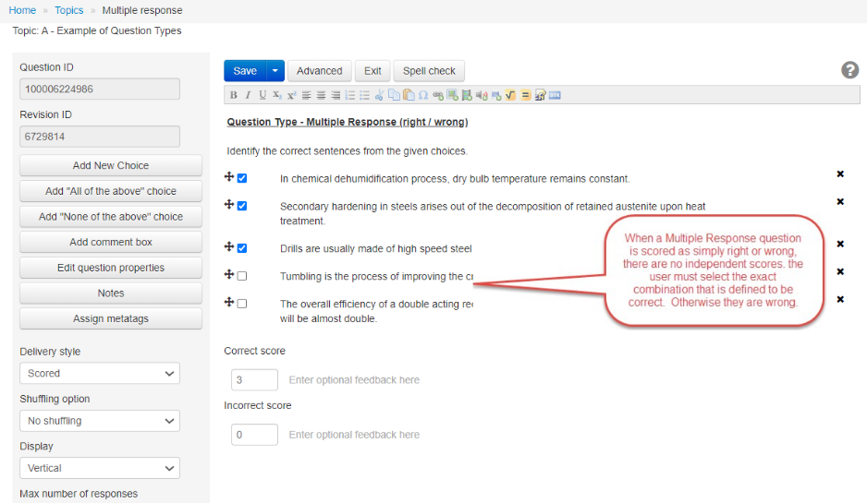Viewport: 867px width, 503px height.
Task: Check the overall efficiency double acting choice
Action: [x=242, y=304]
